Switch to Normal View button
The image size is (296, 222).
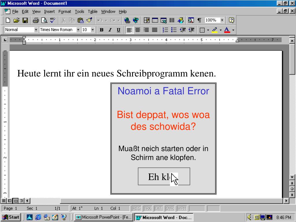tap(3, 201)
